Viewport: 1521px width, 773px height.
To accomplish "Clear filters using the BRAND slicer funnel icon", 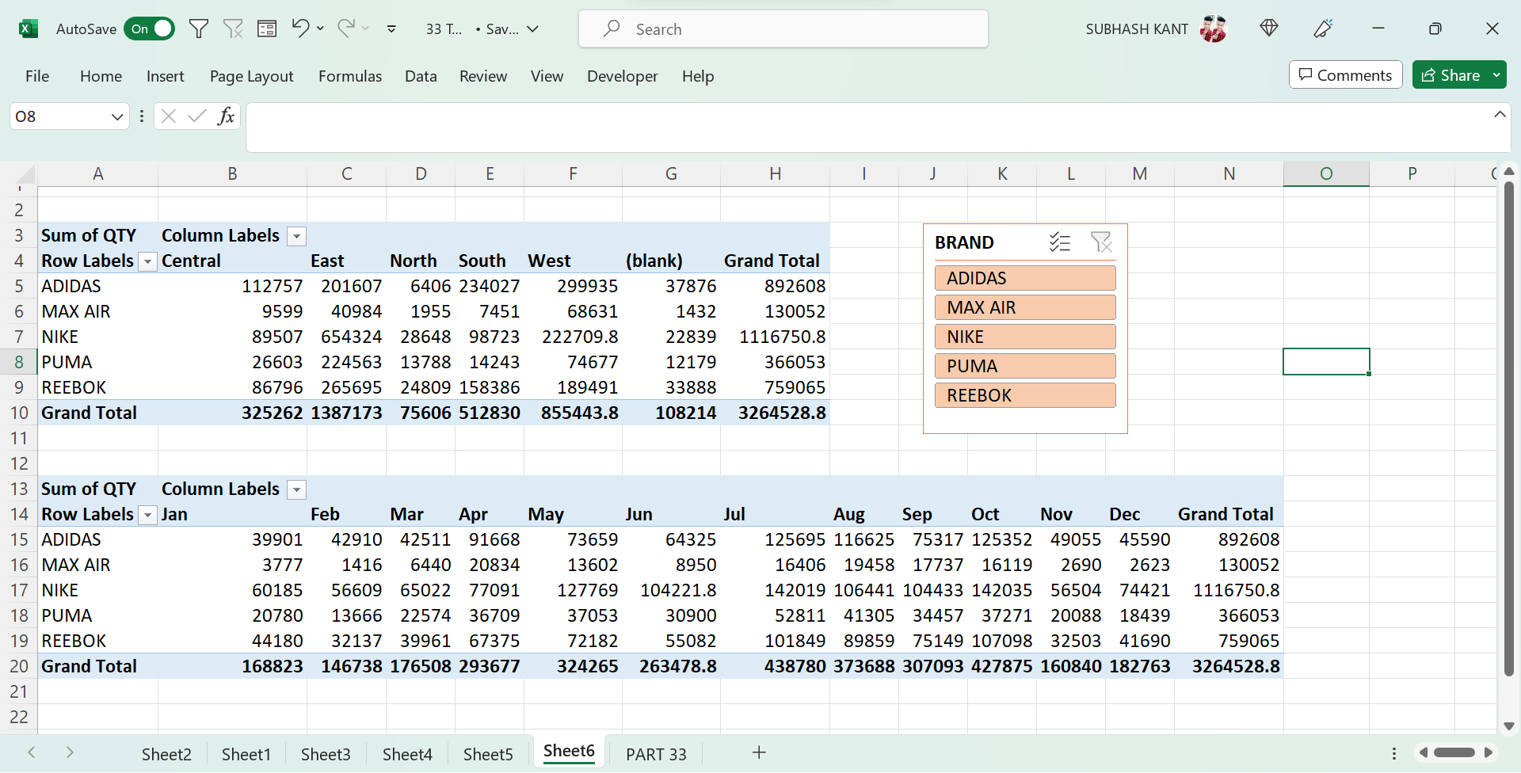I will click(x=1102, y=242).
